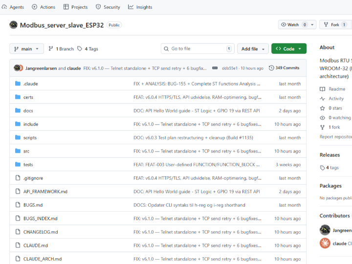Open the .claude folder icon
Viewport: 352px width, 264px height.
[x=18, y=84]
